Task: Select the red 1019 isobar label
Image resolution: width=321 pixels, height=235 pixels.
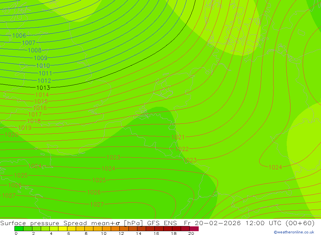Action: (x=25, y=128)
